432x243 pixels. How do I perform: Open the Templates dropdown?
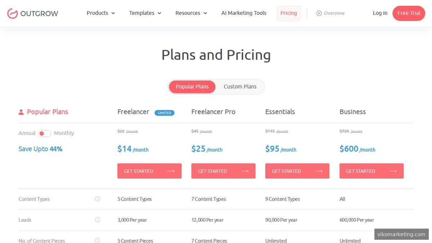tap(145, 13)
